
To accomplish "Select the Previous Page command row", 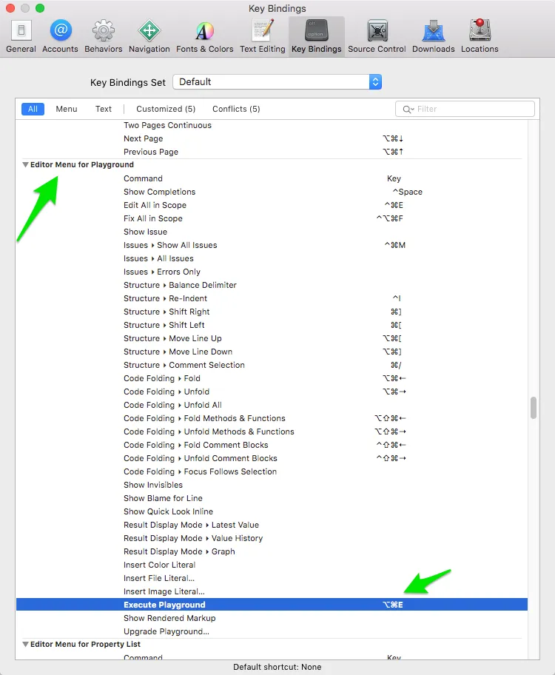I will tap(272, 152).
